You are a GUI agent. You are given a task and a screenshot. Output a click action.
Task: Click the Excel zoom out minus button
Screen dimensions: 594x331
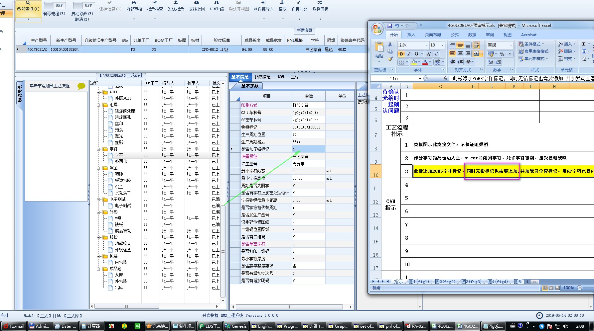click(580, 288)
